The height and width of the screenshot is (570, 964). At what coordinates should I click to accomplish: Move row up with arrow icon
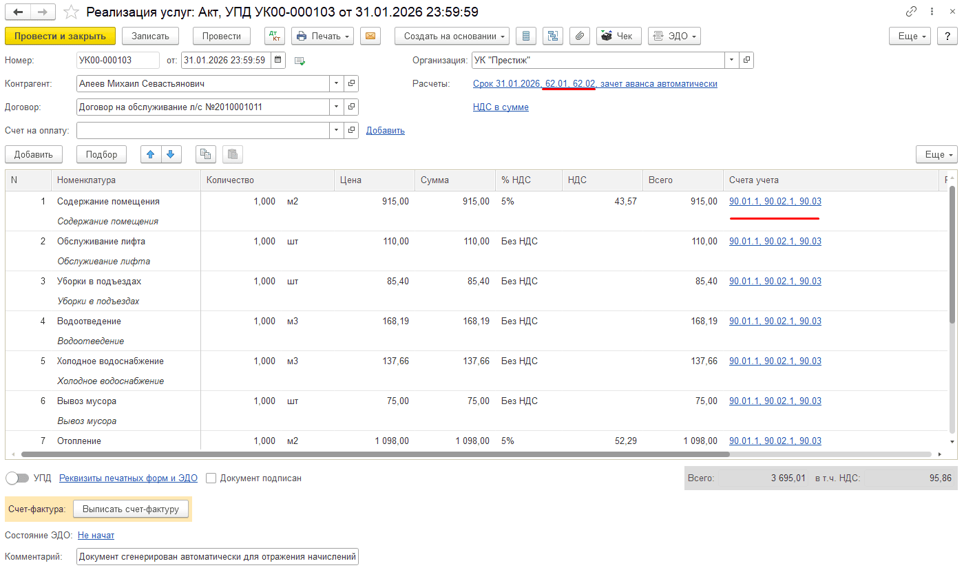coord(150,155)
